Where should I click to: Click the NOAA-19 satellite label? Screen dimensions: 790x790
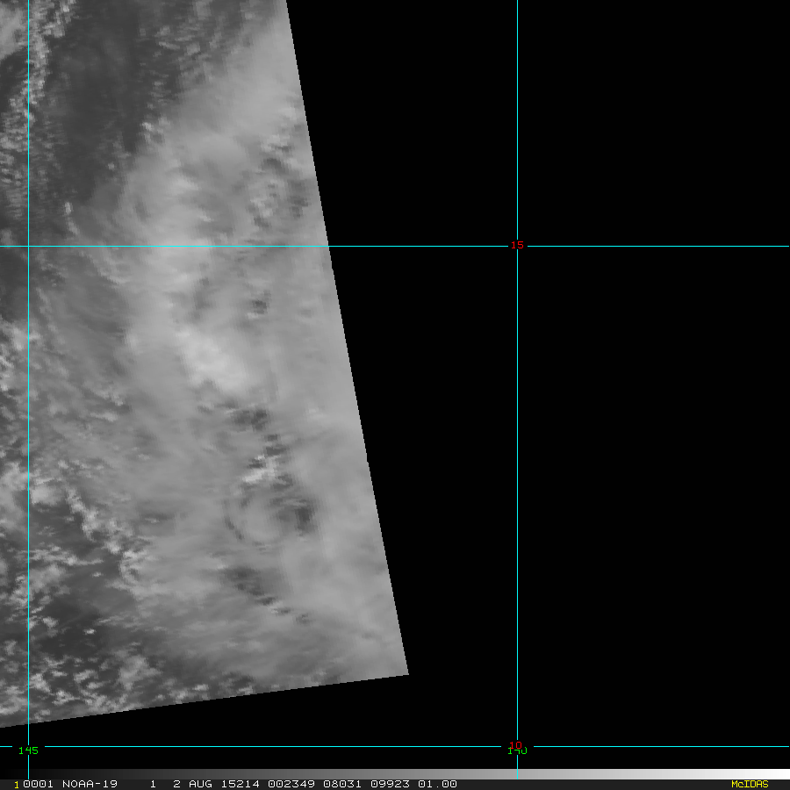[x=90, y=784]
